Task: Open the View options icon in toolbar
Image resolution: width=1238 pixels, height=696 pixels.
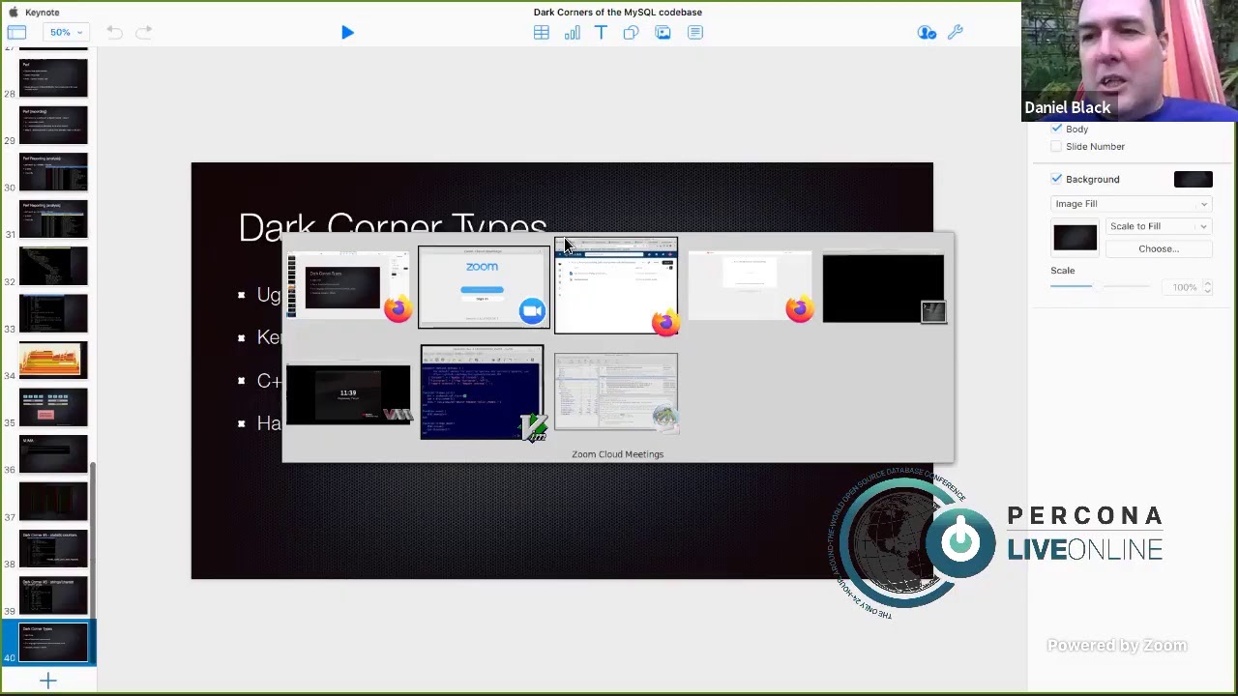Action: [16, 33]
